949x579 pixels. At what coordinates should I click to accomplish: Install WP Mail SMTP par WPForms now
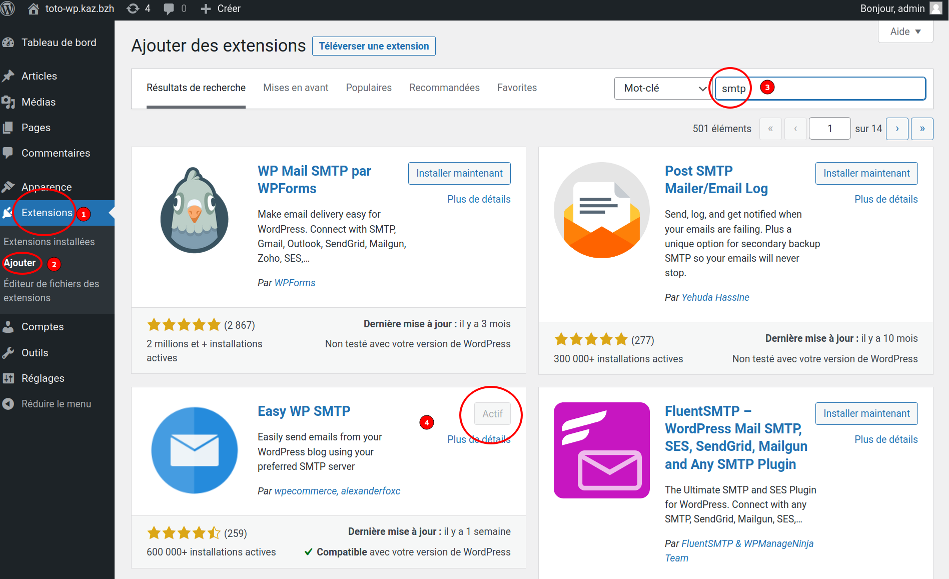(x=459, y=173)
